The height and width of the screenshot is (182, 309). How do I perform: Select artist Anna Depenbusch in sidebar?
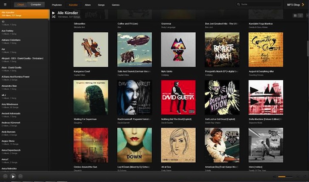[25, 152]
